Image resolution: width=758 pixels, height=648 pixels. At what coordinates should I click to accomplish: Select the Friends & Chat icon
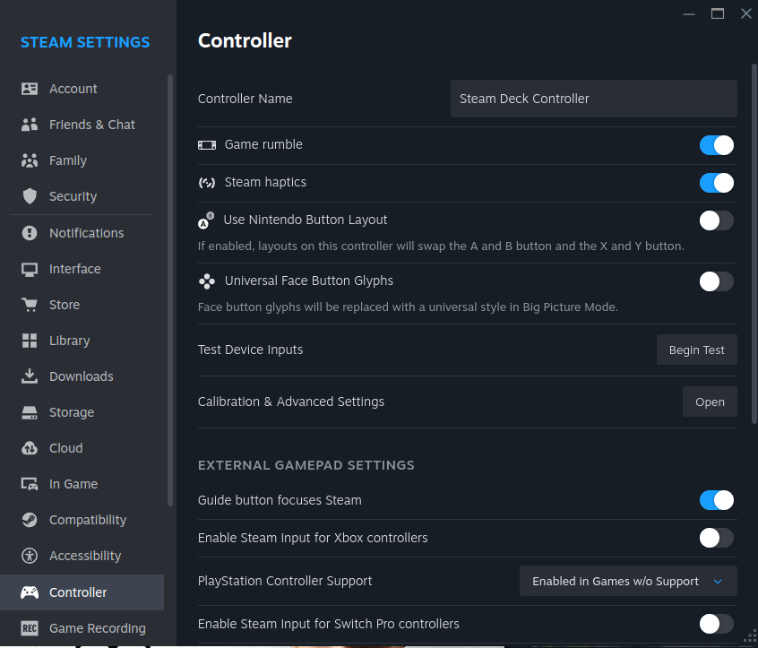click(30, 125)
